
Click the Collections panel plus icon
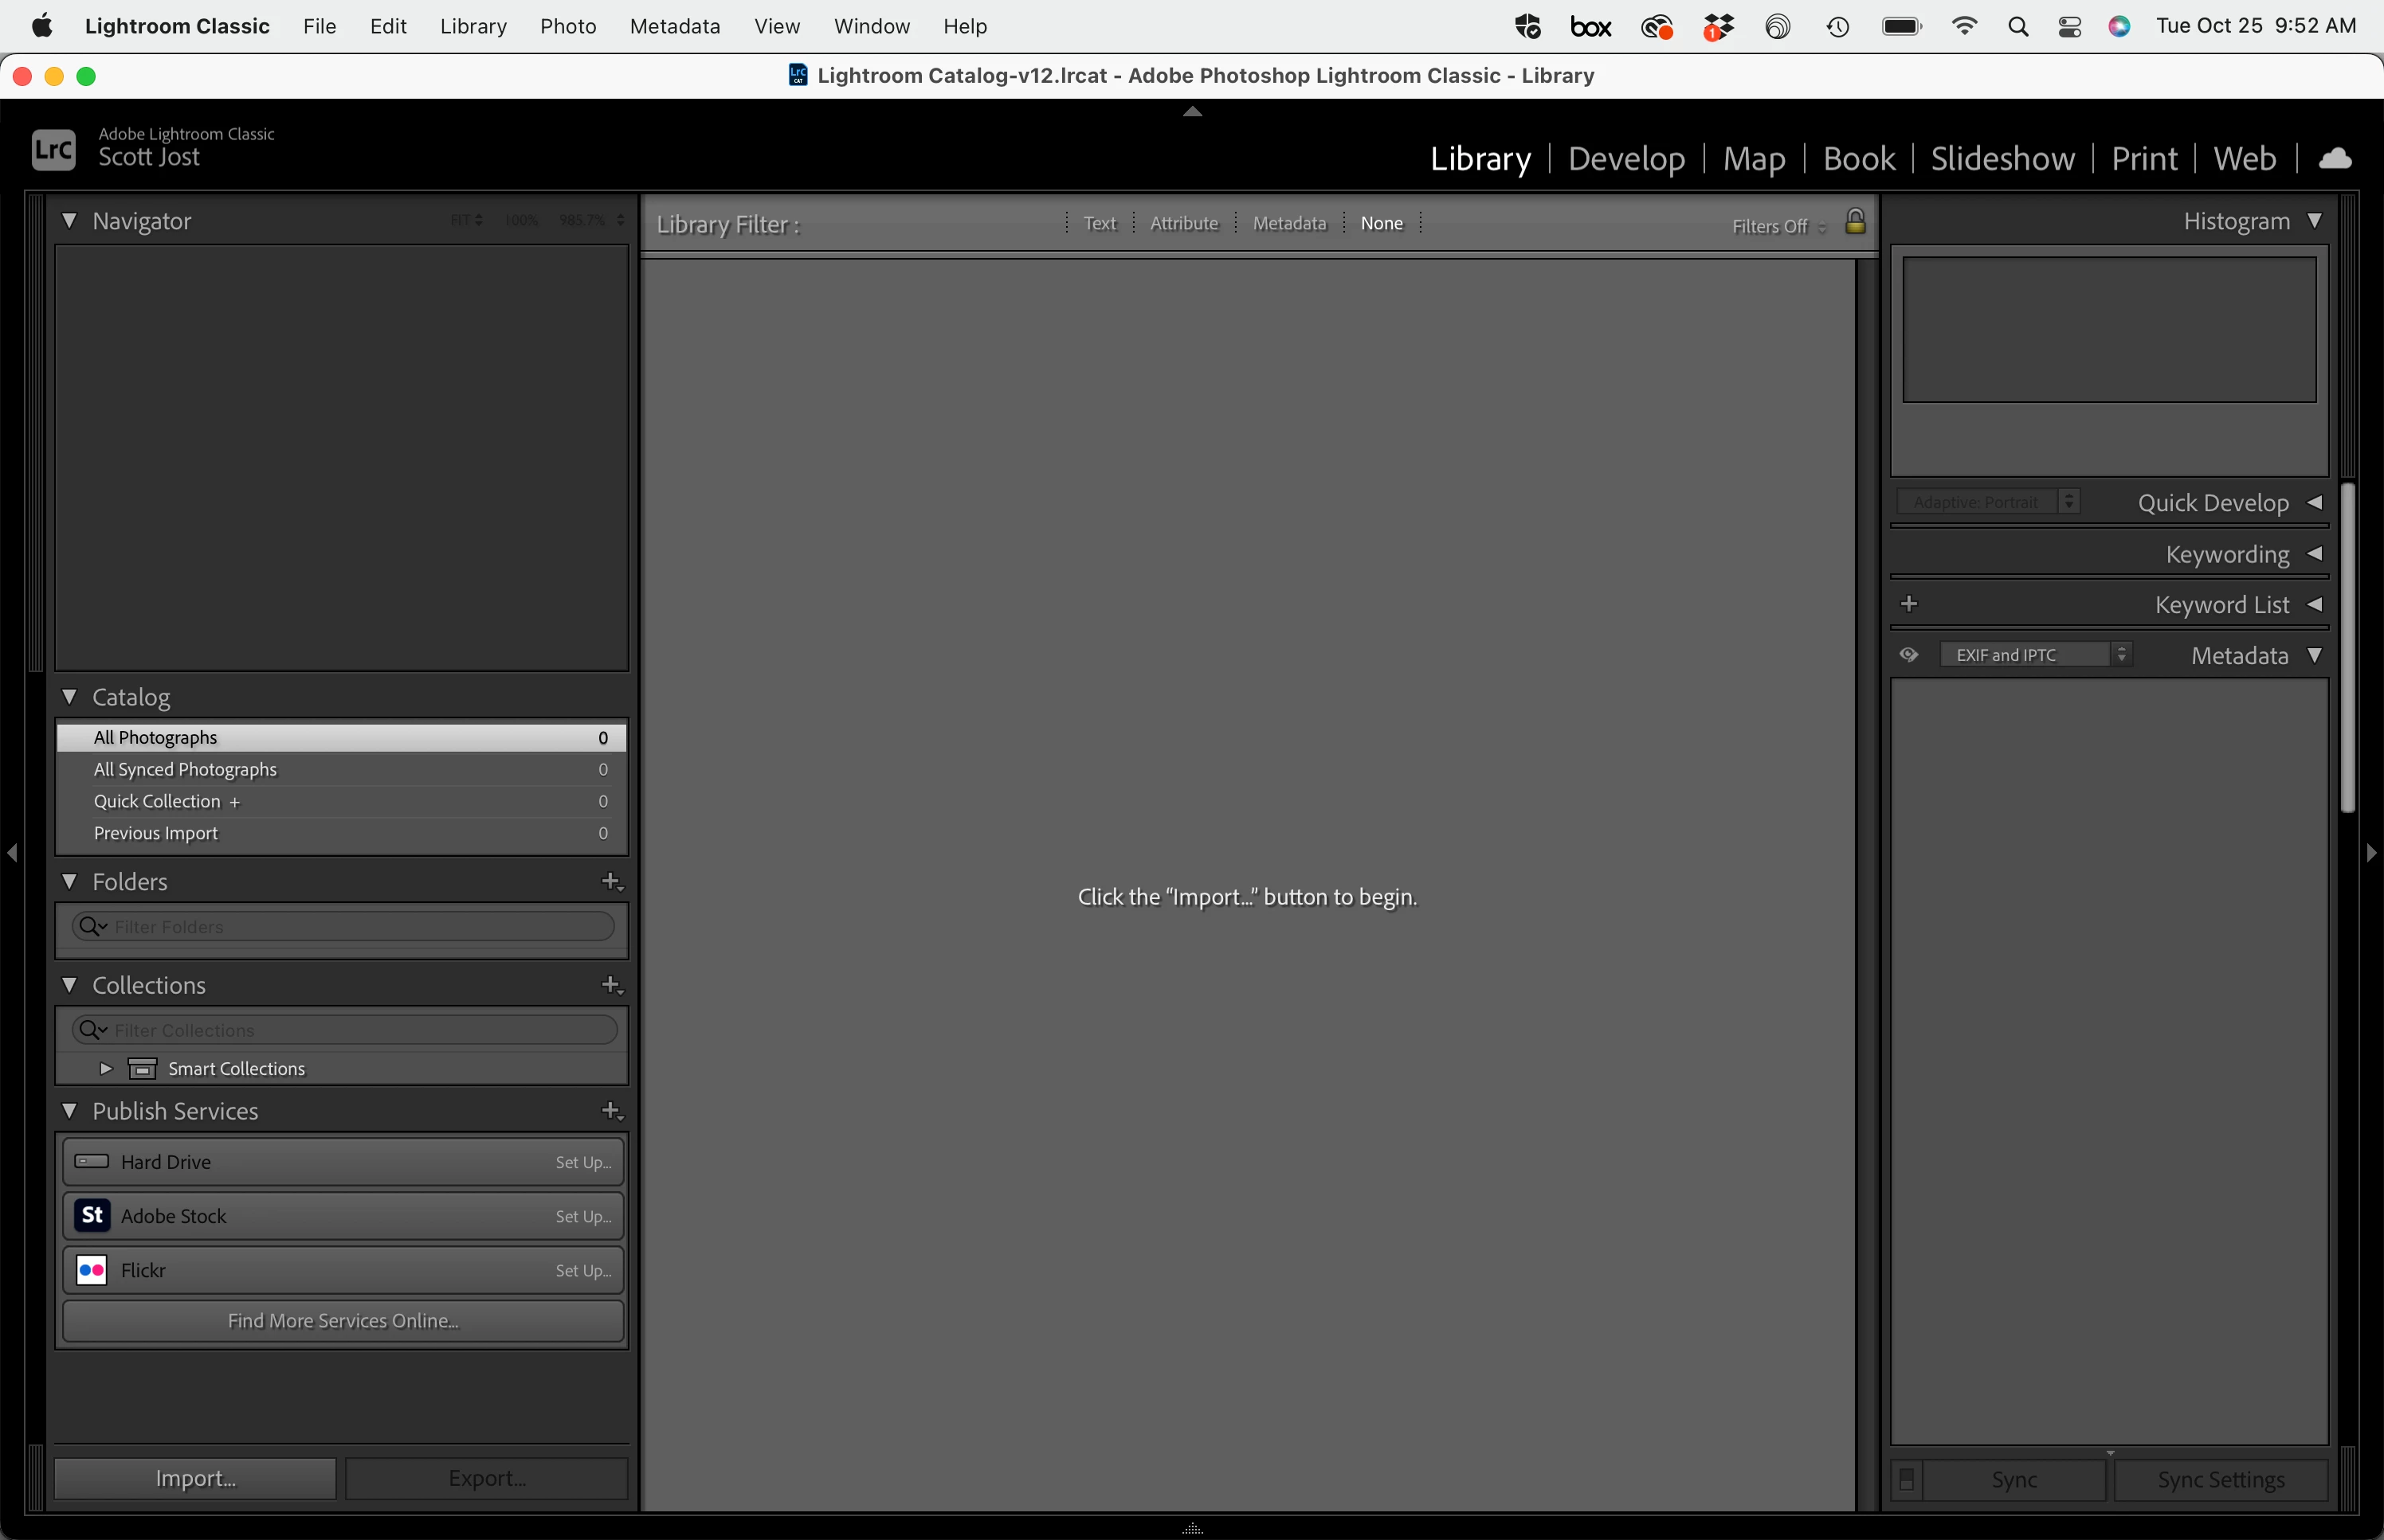[611, 985]
